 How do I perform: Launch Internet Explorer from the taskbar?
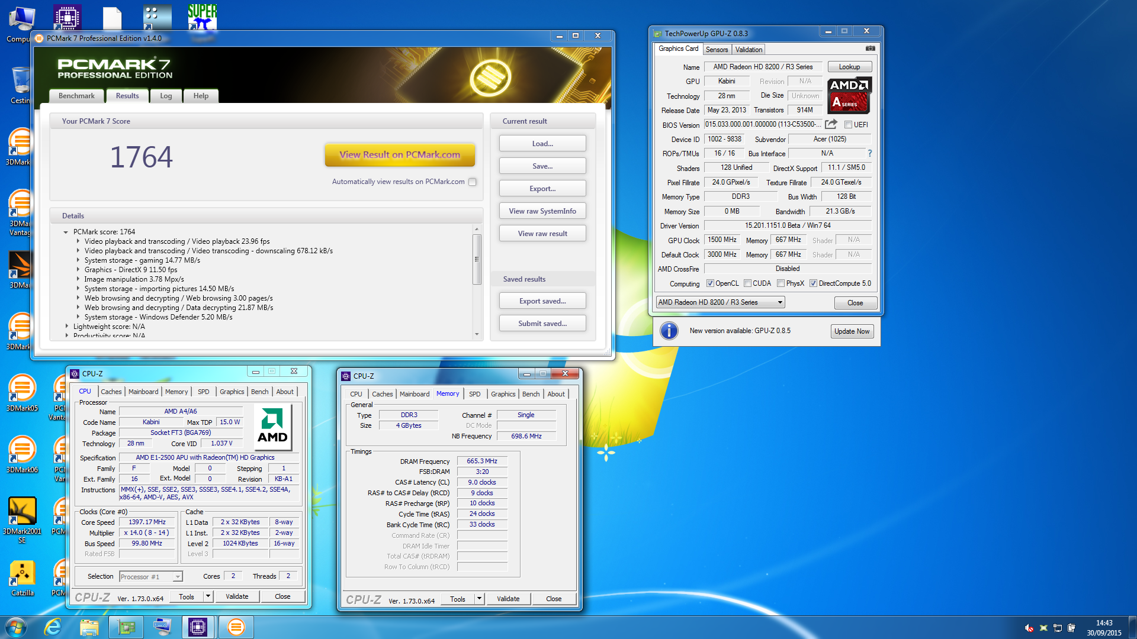(53, 627)
